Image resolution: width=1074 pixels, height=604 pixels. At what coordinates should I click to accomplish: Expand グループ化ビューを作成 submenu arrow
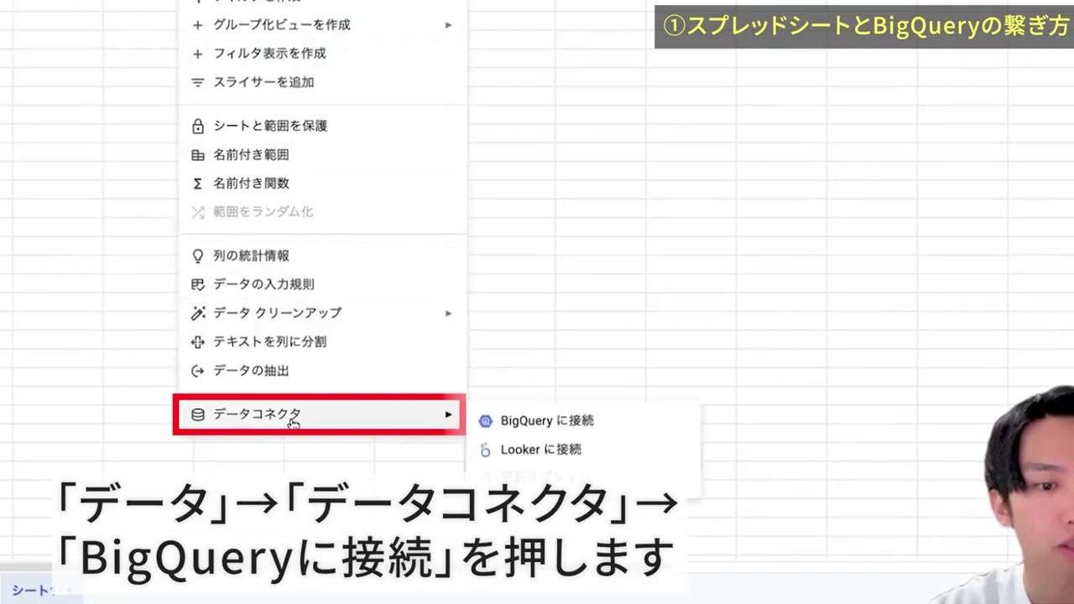point(448,25)
